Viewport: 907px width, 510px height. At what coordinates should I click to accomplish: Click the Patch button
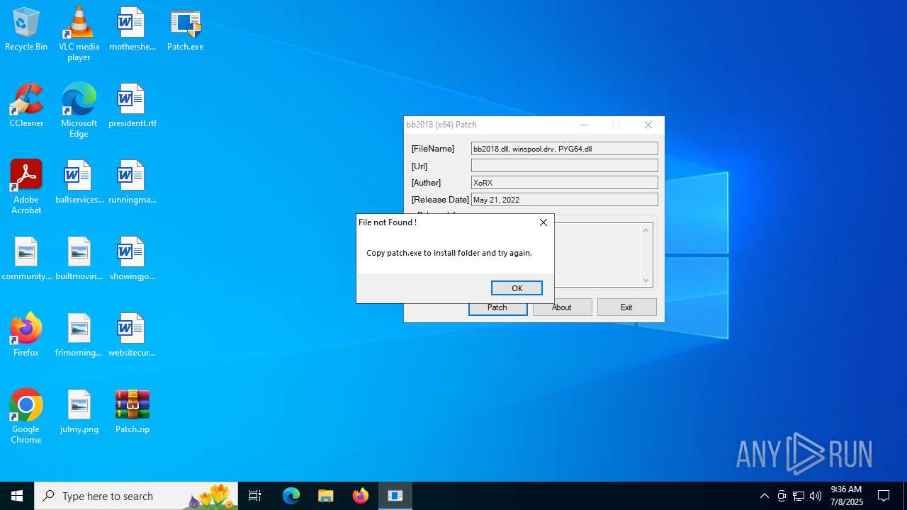(x=497, y=307)
